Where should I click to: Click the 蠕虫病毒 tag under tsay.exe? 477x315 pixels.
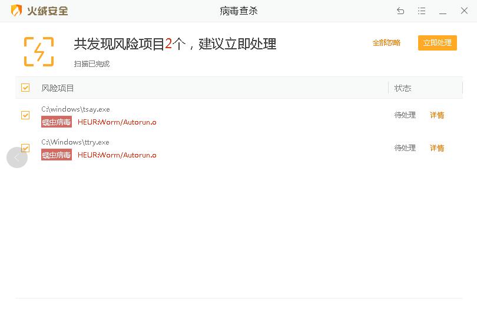(x=57, y=122)
